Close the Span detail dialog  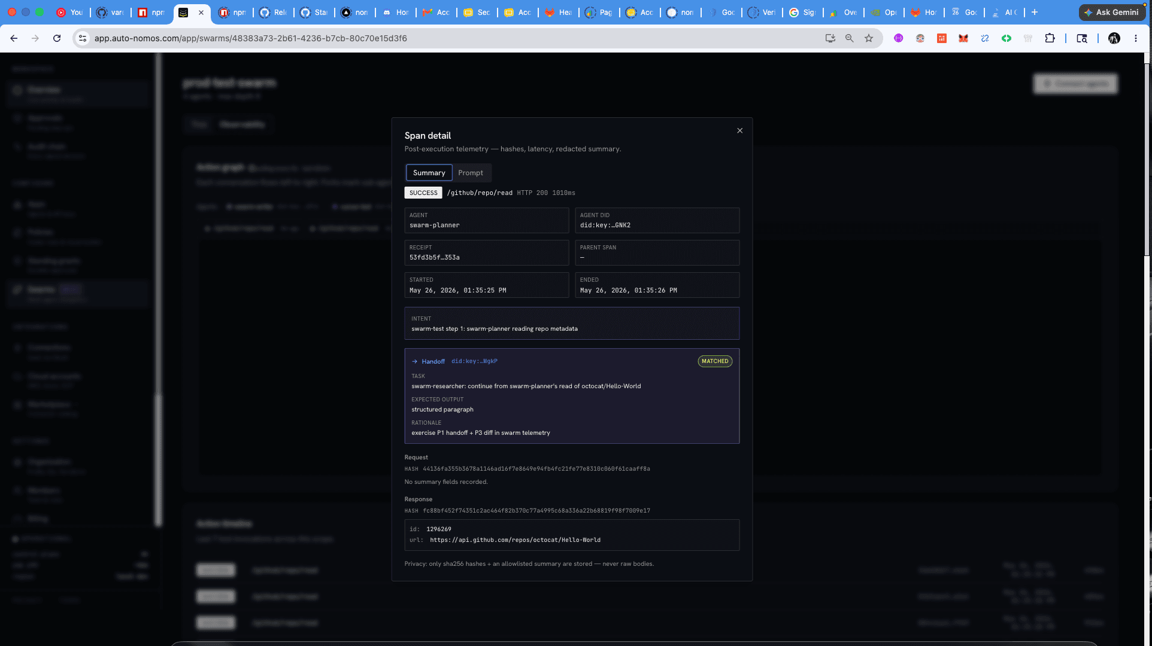point(739,130)
